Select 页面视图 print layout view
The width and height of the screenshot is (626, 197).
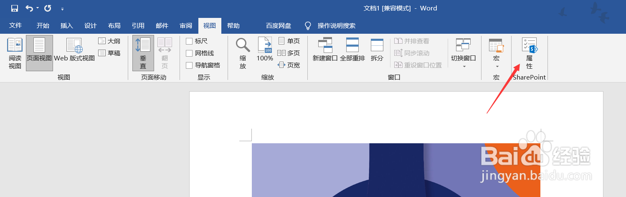coord(39,53)
